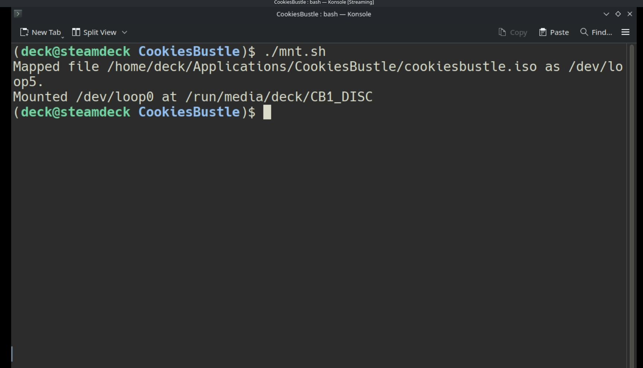The width and height of the screenshot is (643, 368).
Task: Click the terminal's vertical scrollbar
Action: pos(631,204)
